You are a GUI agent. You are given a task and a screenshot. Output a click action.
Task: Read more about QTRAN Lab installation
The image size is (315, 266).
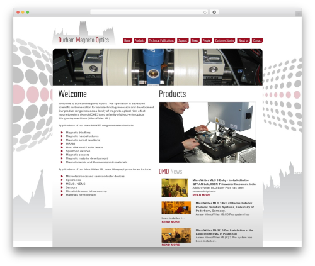[202, 195]
